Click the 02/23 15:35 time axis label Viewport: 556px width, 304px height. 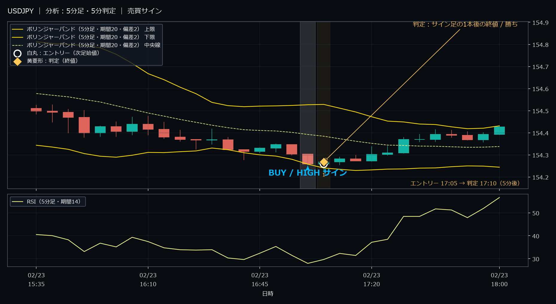pyautogui.click(x=36, y=280)
